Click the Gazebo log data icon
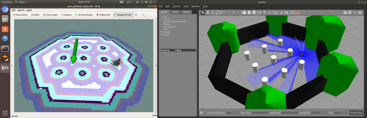367x118 pixels. pos(350,13)
